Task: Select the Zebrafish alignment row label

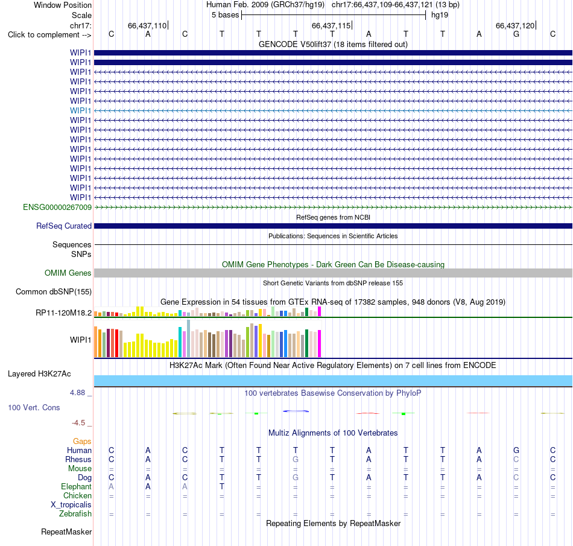Action: pyautogui.click(x=75, y=514)
